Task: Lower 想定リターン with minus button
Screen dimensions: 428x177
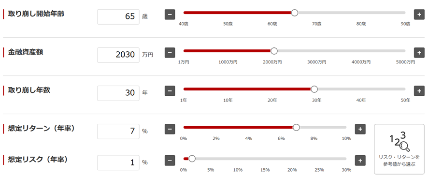Action: point(170,129)
